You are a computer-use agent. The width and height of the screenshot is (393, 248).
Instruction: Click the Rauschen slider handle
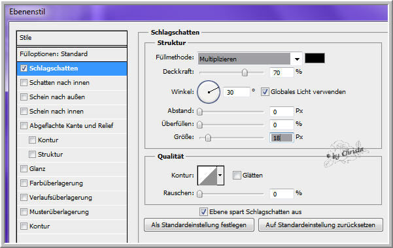199,194
